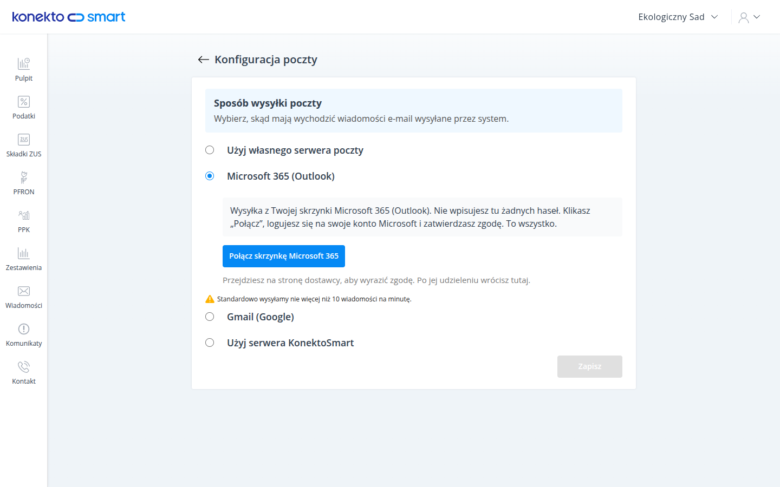Click the Konfiguracja poczty page title
This screenshot has height=487, width=780.
coord(266,60)
